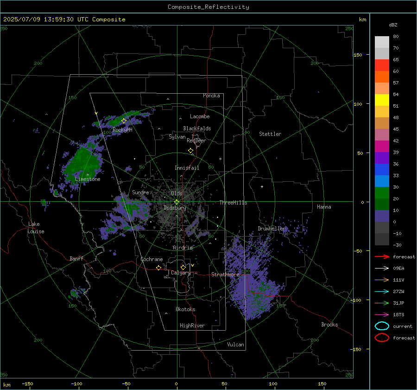Image resolution: width=417 pixels, height=390 pixels.
Task: Click the red 'forecast' ellipse icon
Action: point(382,338)
